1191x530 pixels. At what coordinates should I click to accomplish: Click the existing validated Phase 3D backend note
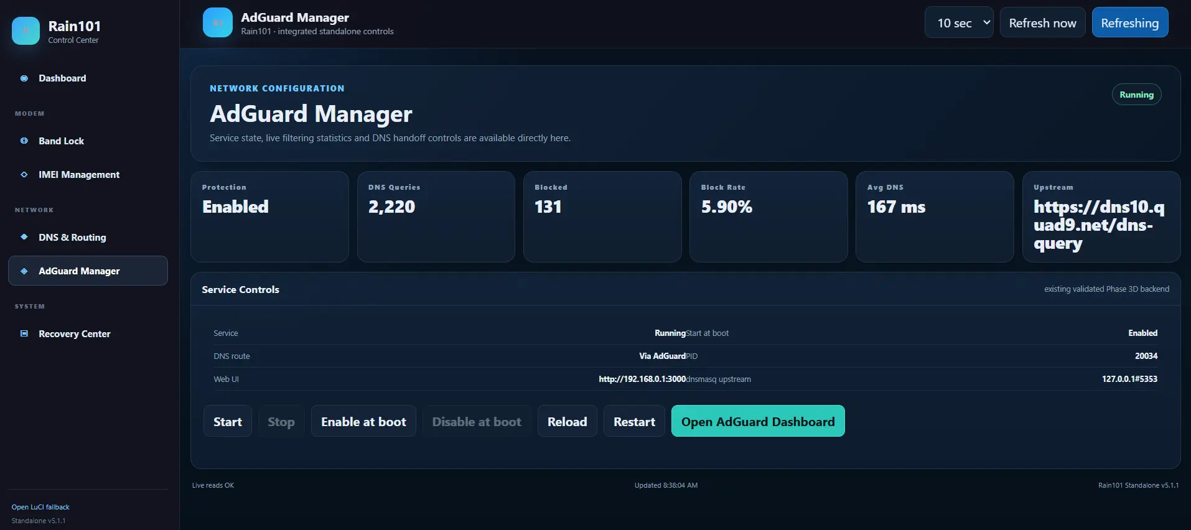coord(1106,289)
